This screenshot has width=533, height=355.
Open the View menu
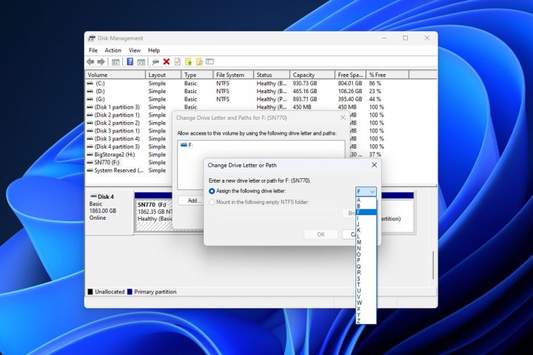(x=135, y=50)
